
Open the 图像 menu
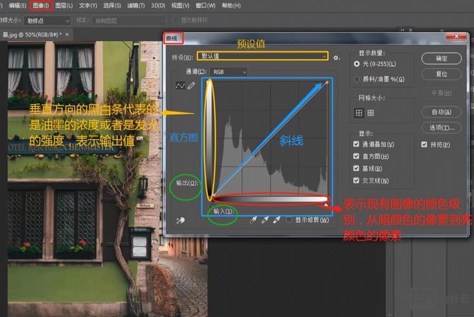(41, 6)
